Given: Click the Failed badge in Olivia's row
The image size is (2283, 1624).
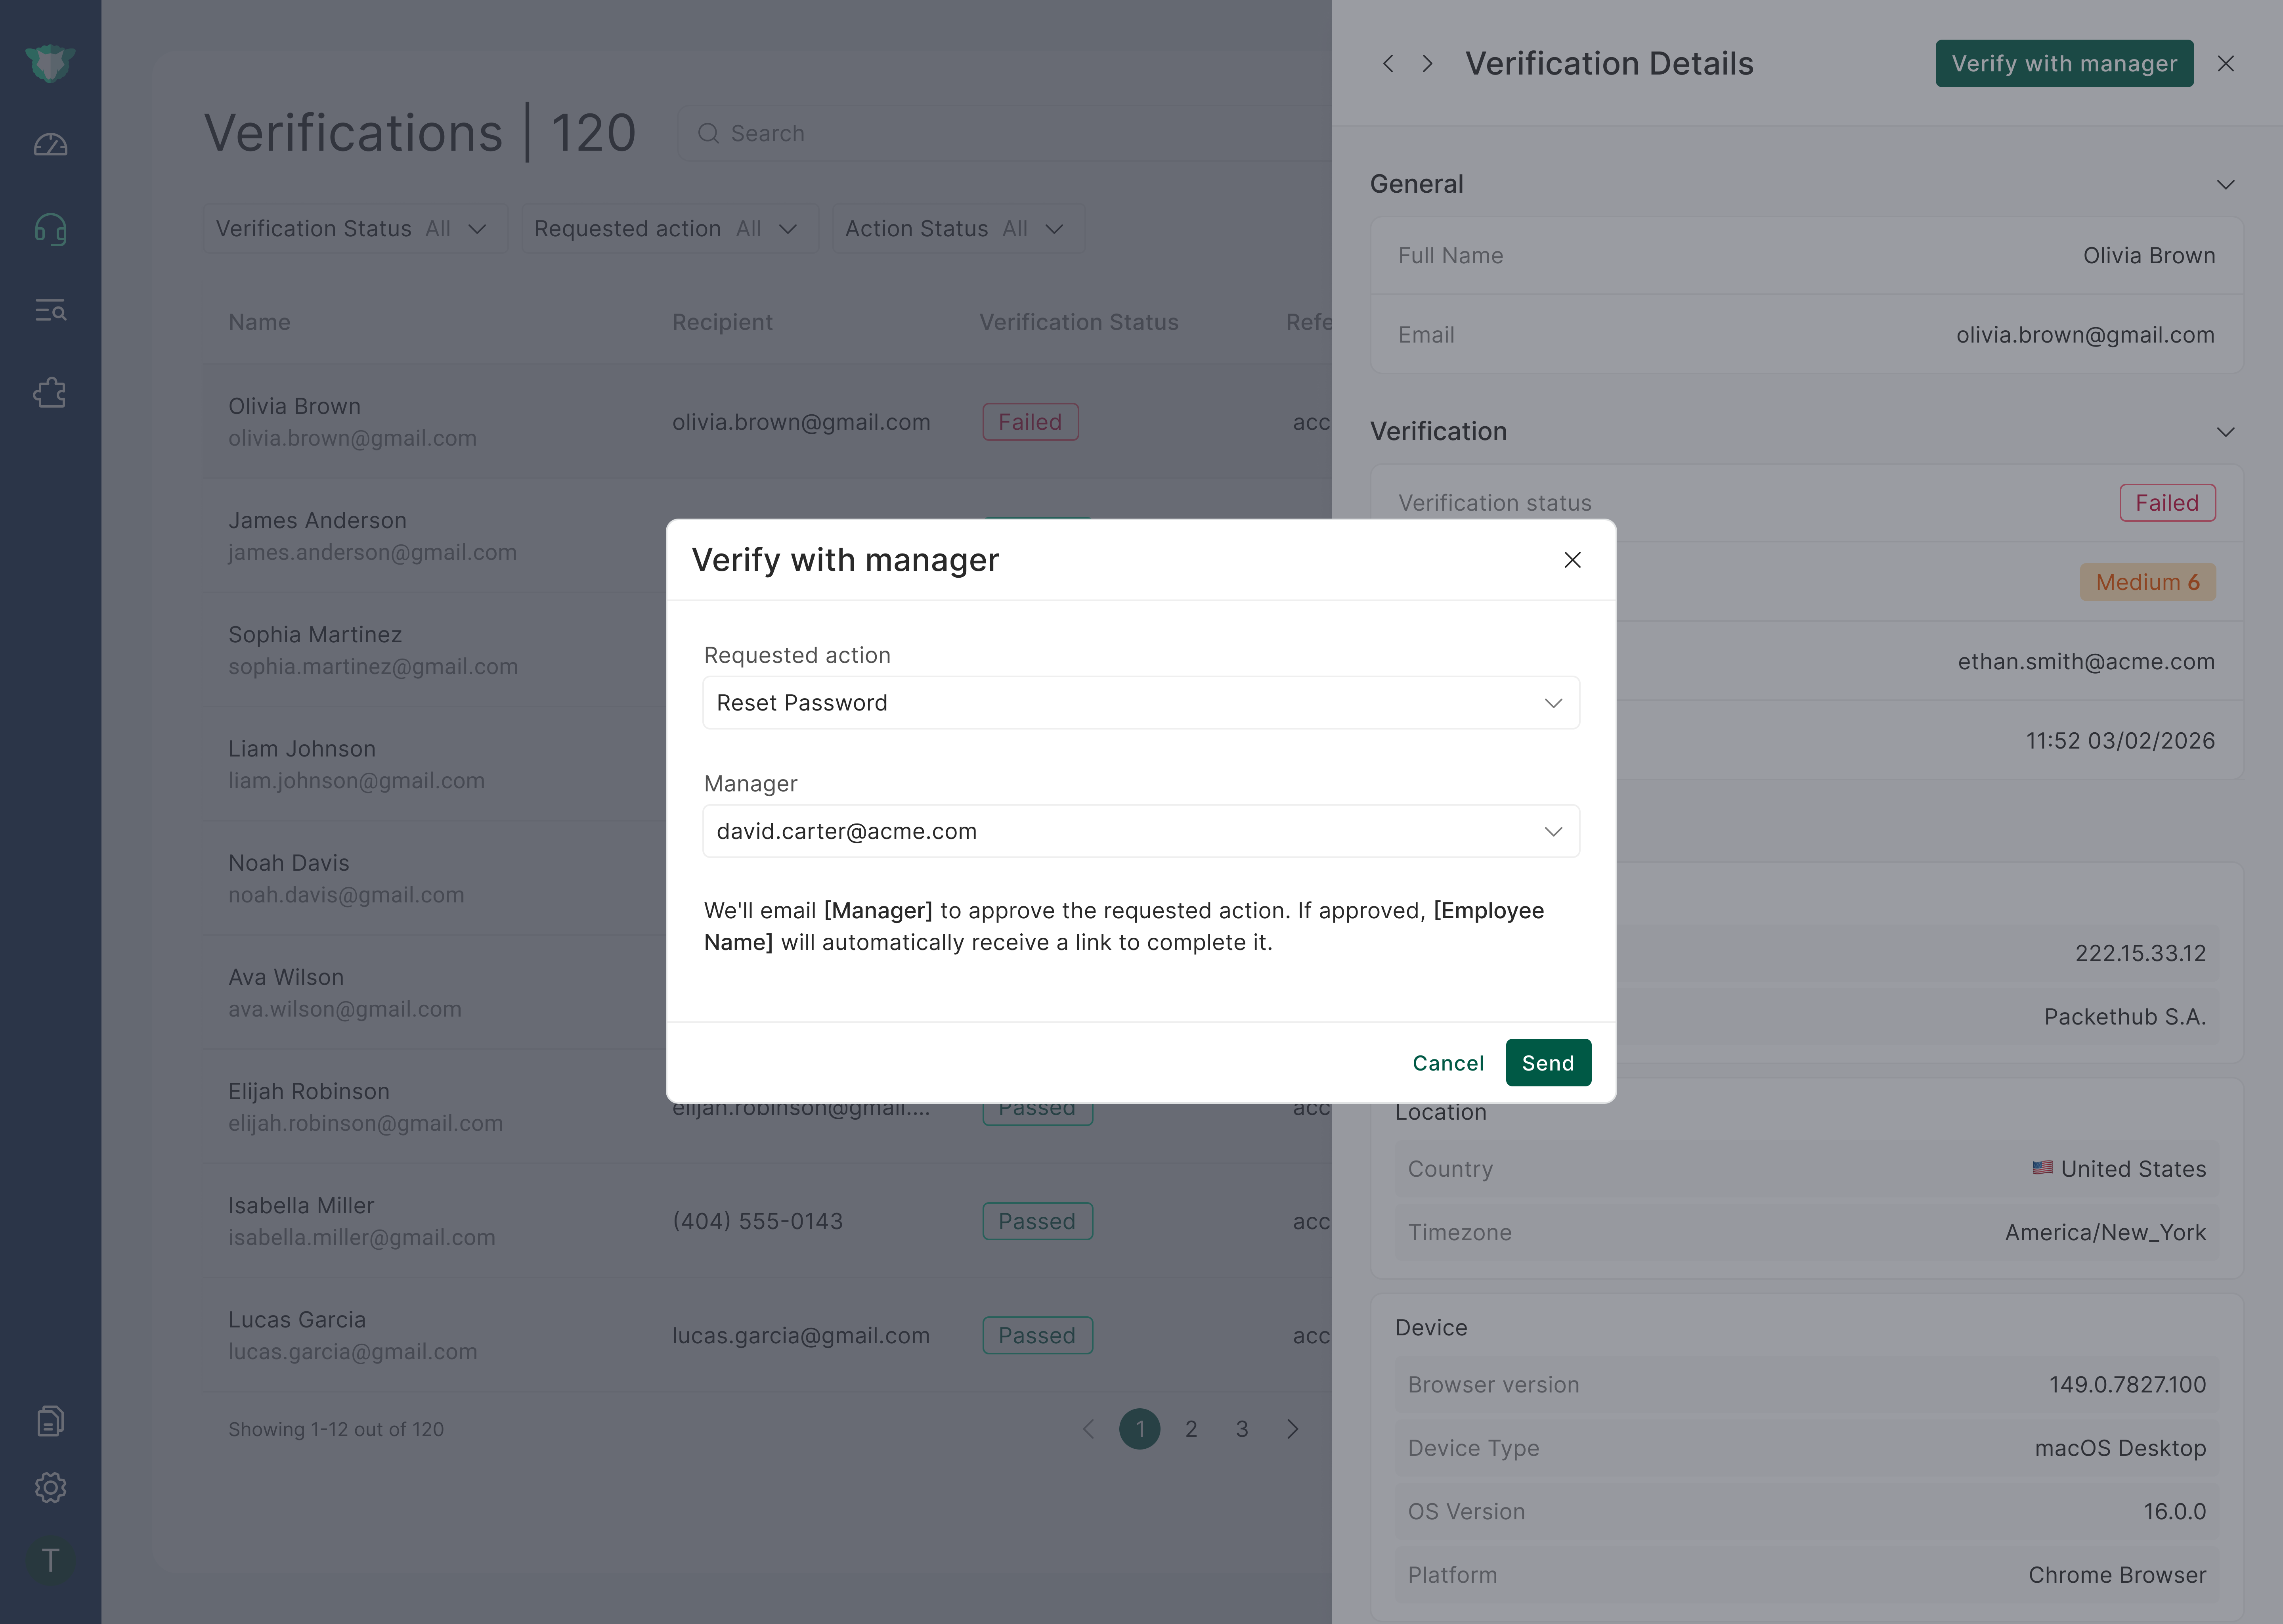Looking at the screenshot, I should click(1031, 422).
